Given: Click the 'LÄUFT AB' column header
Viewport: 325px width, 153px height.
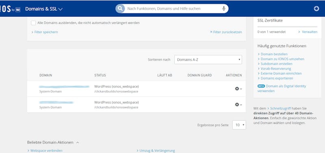Looking at the screenshot, I should click(165, 75).
